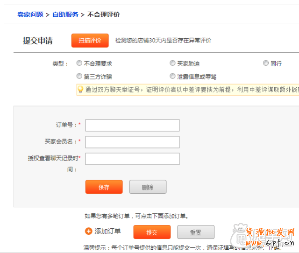Select the 买家胁迫 radio option
The width and height of the screenshot is (299, 253).
click(173, 63)
